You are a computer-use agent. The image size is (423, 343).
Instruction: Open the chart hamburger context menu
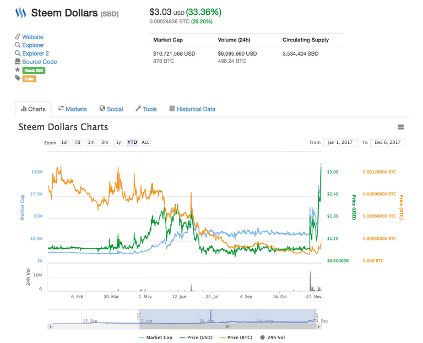tap(400, 127)
